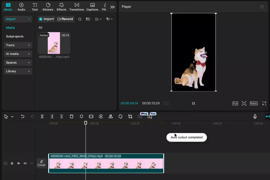Click the Rotate icon in timeline toolbar
Image resolution: width=270 pixels, height=180 pixels.
(120, 117)
